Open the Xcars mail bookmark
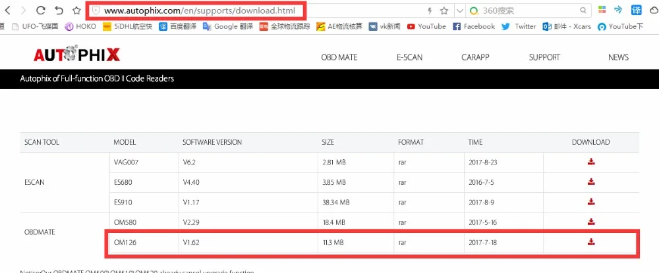 pos(567,26)
